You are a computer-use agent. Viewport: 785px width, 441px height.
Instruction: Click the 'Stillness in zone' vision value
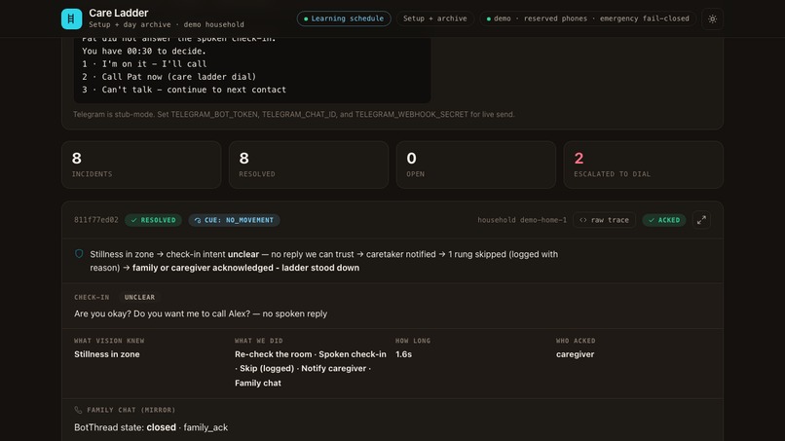pos(106,354)
